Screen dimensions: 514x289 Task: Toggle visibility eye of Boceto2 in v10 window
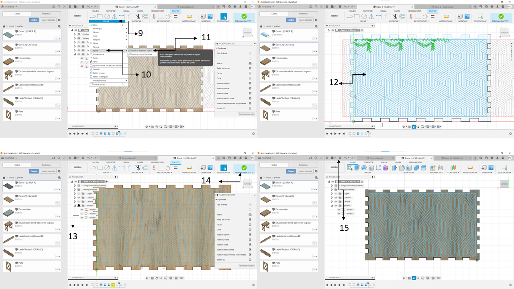click(339, 214)
